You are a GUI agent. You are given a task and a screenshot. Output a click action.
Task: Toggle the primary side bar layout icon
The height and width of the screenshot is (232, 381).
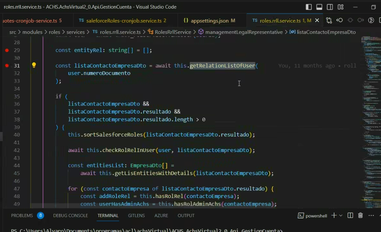click(x=308, y=7)
